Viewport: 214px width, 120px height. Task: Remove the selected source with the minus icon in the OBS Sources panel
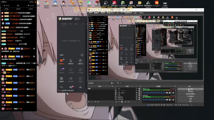(119, 102)
